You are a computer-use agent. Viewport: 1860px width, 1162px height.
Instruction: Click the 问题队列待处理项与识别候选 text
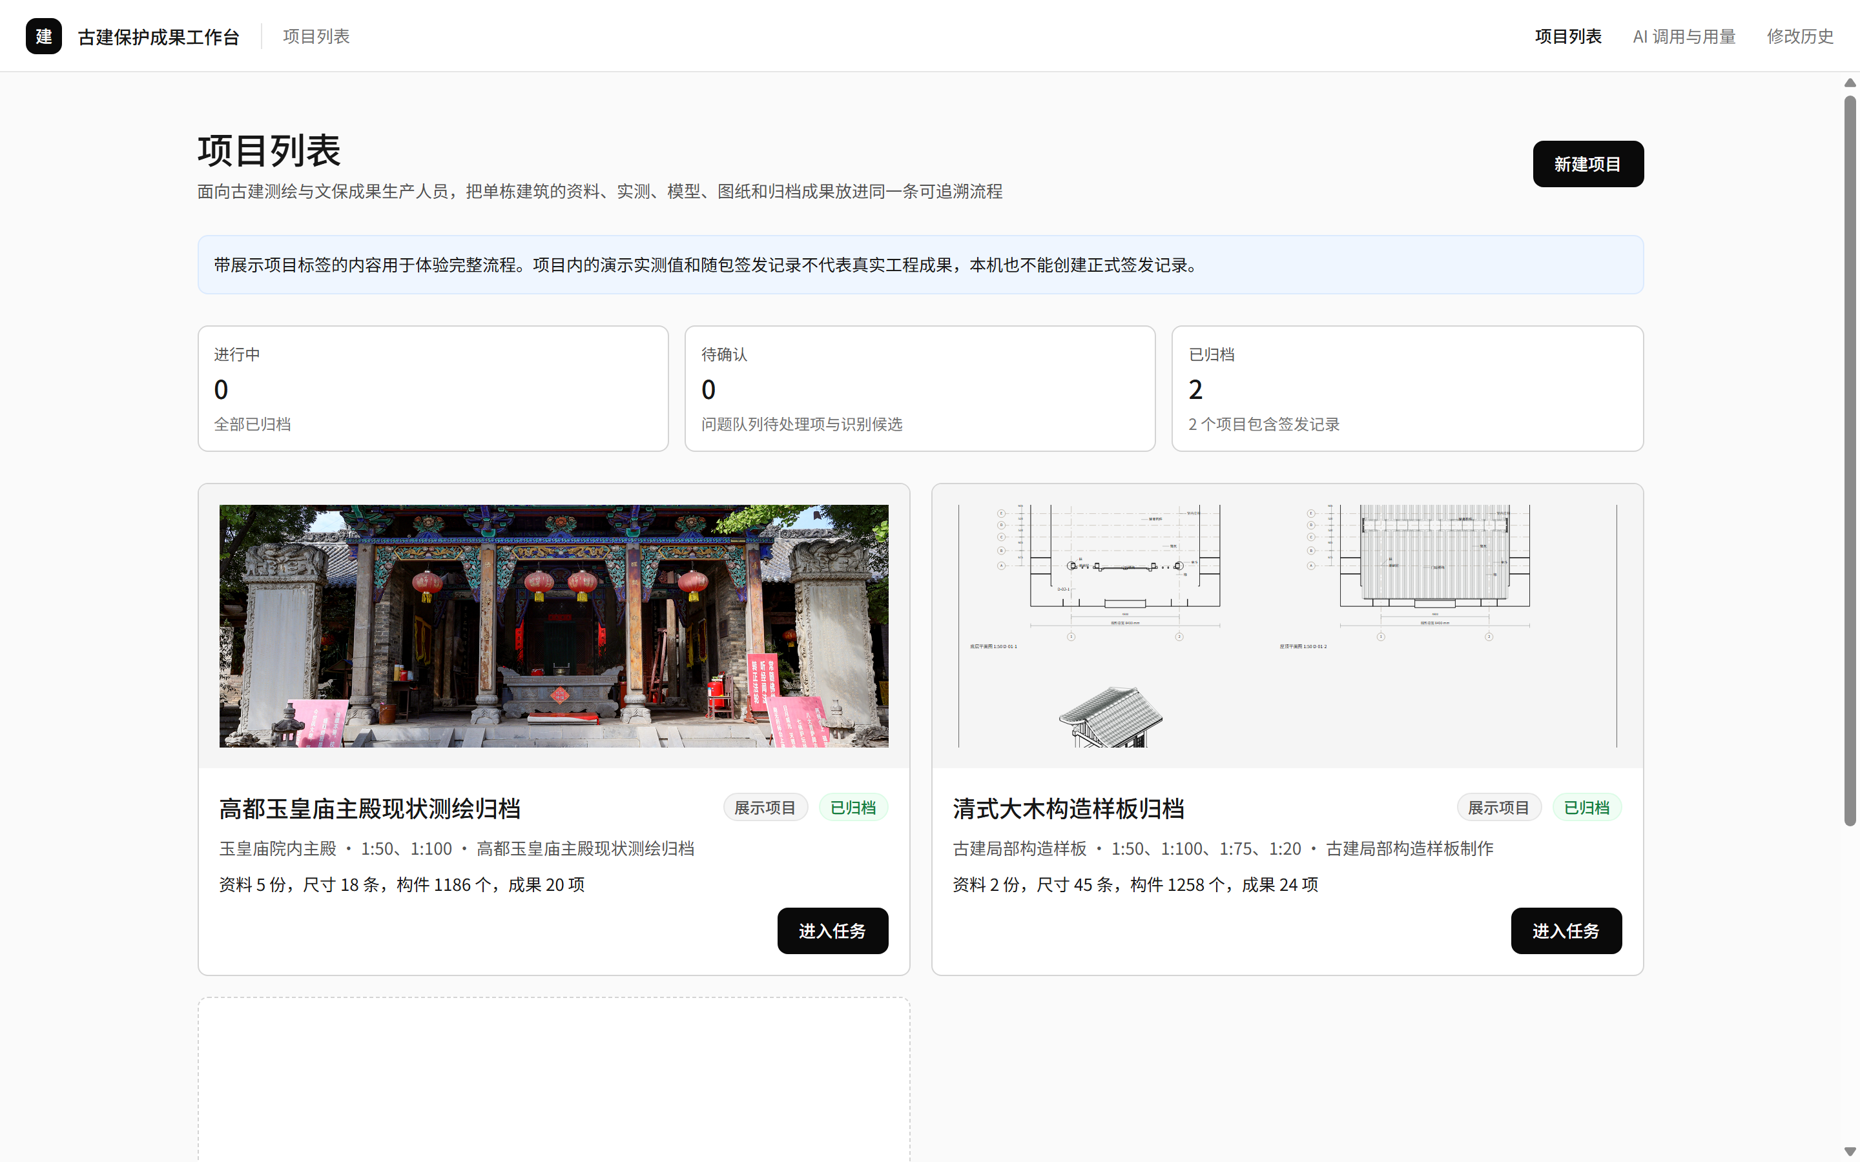click(x=801, y=424)
